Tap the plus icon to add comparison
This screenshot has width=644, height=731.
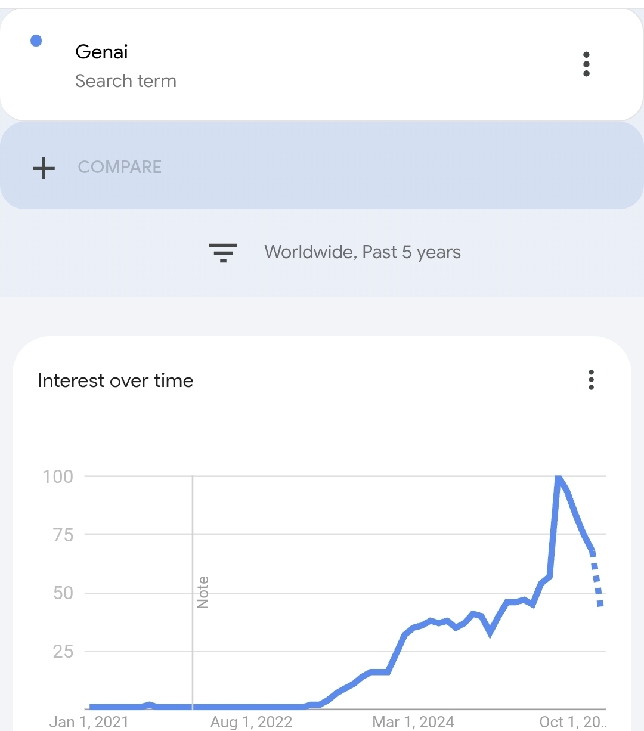point(44,168)
